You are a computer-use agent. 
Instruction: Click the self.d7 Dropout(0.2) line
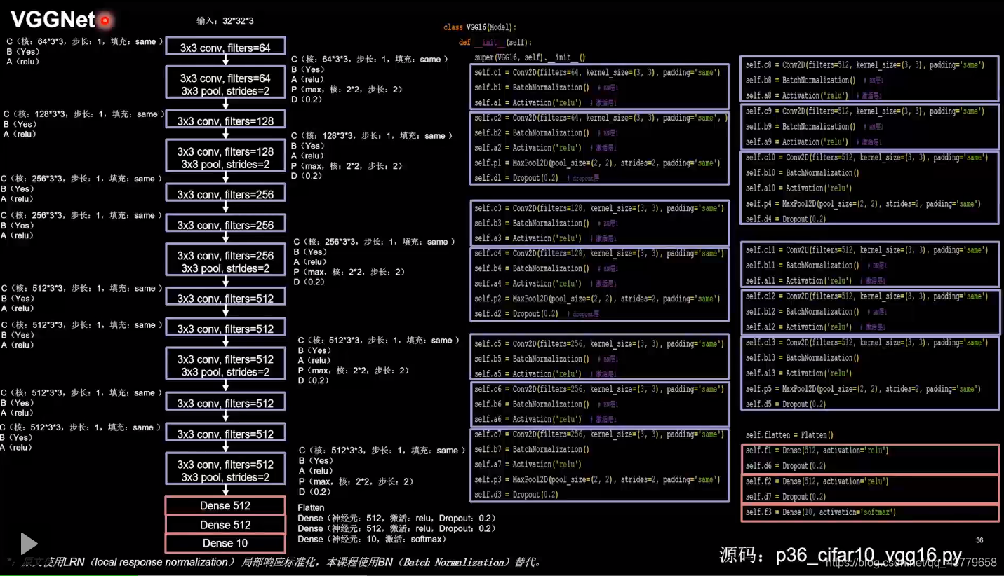pos(786,497)
